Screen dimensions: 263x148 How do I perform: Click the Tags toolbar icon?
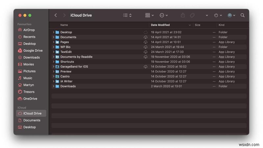[192, 15]
